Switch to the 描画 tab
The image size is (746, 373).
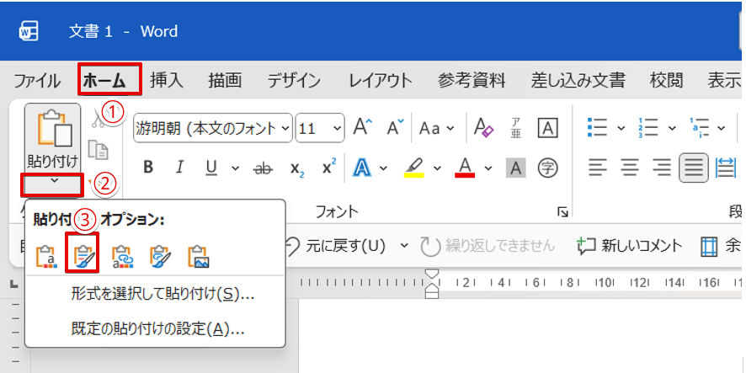[225, 81]
